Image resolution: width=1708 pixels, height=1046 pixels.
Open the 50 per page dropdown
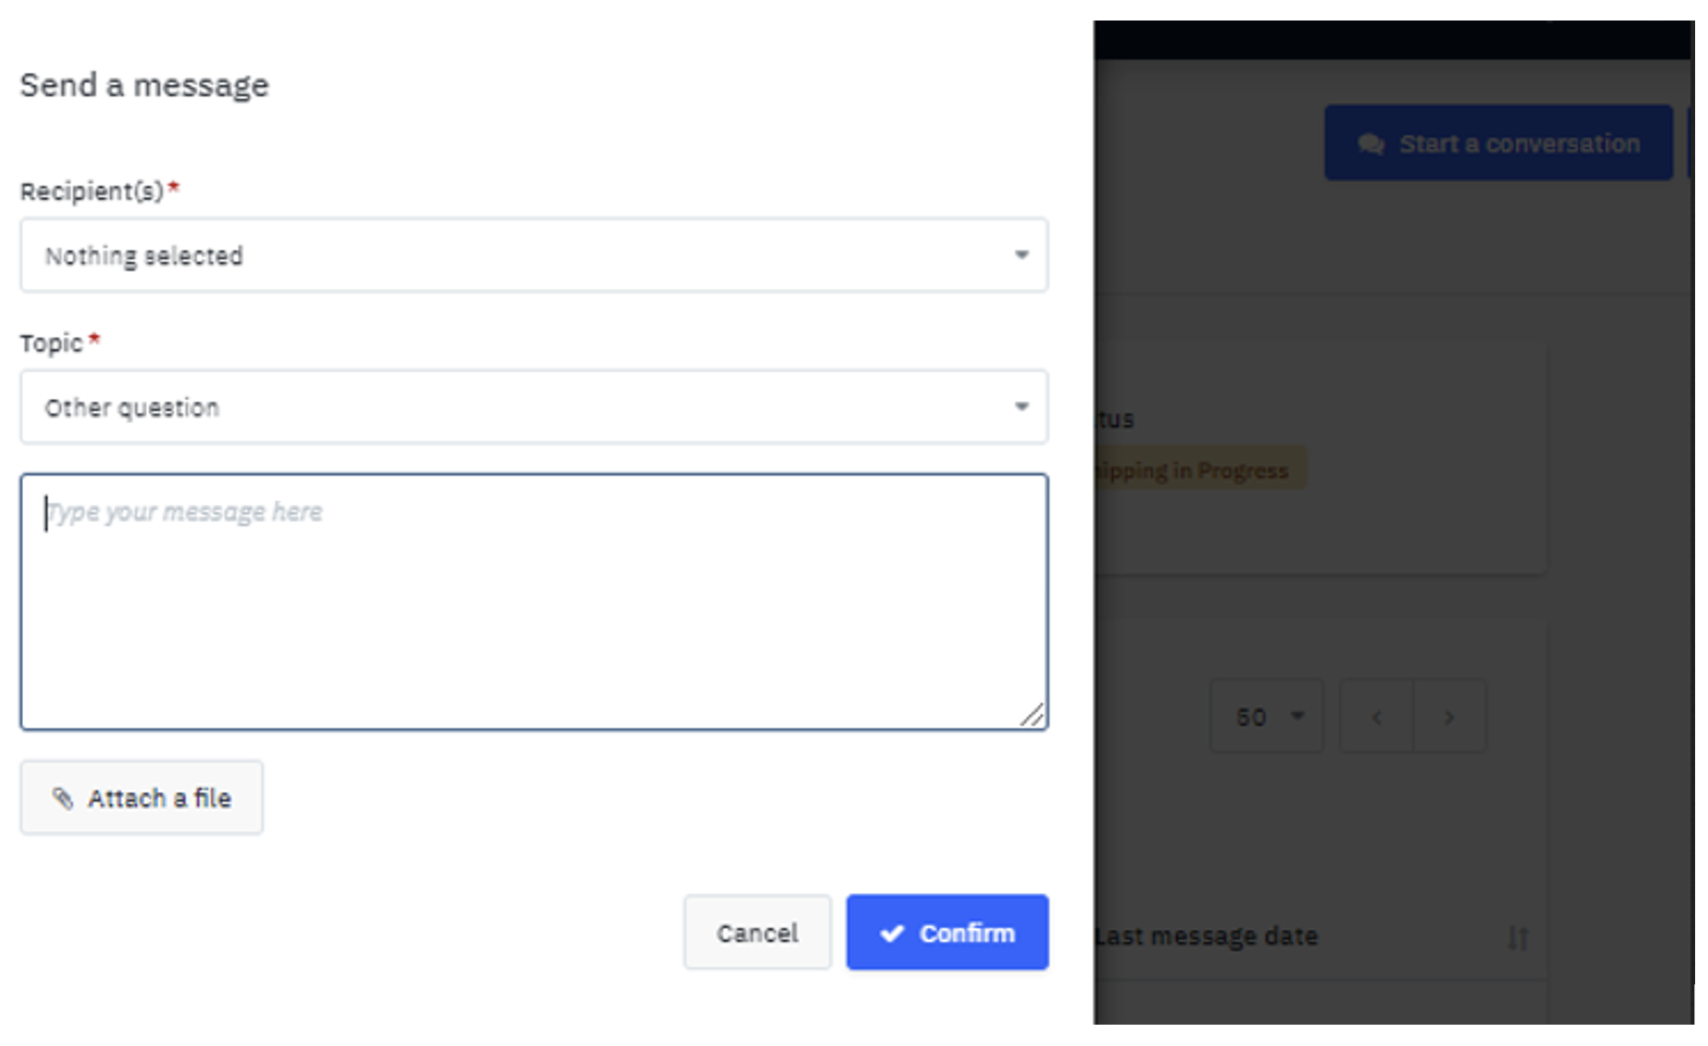1267,716
